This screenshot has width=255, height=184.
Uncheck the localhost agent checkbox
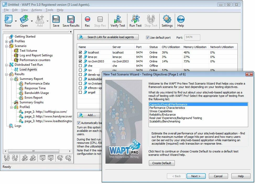[80, 52]
